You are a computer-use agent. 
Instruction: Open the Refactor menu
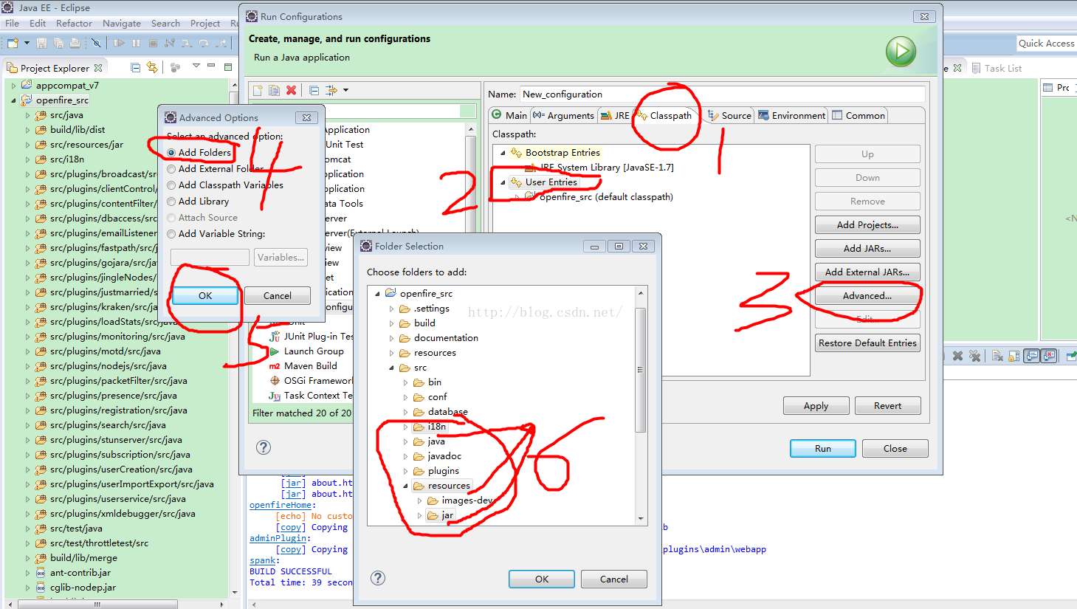[74, 24]
